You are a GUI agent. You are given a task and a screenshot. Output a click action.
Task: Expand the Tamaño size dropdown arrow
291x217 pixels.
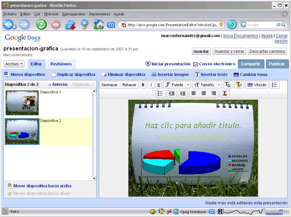coord(219,85)
